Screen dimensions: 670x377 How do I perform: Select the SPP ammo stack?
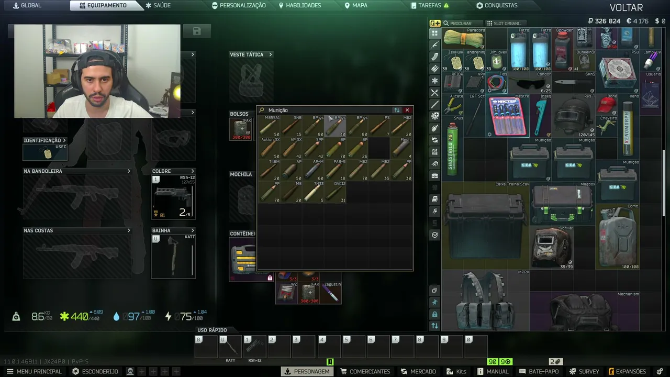tap(314, 148)
